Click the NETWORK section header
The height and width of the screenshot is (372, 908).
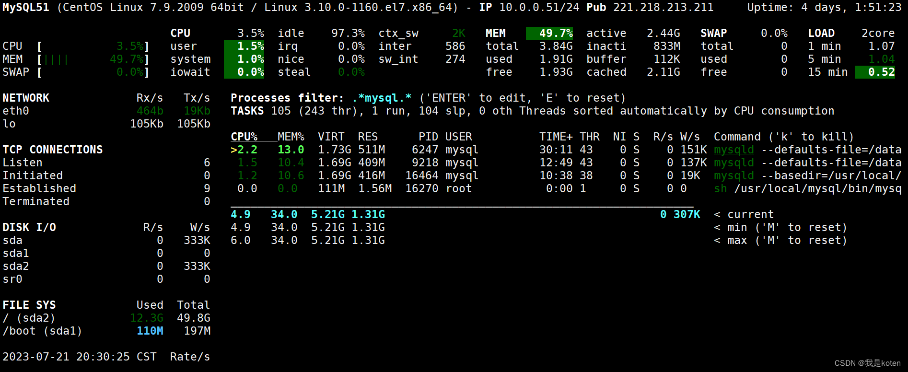click(x=26, y=98)
